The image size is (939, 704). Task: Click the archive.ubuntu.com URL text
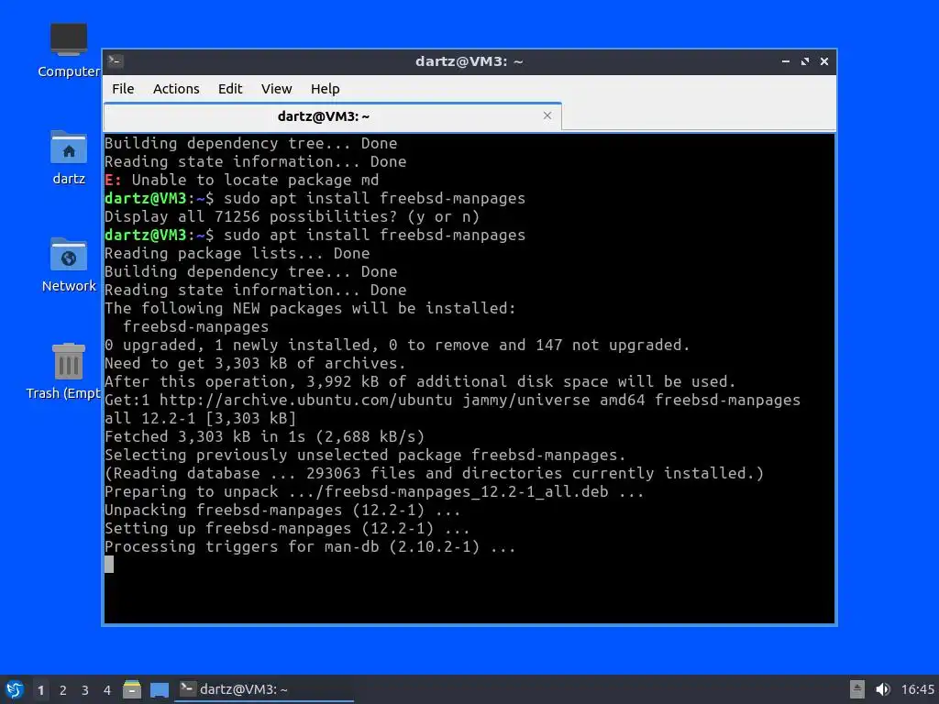point(306,400)
